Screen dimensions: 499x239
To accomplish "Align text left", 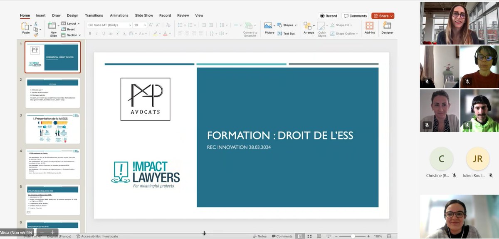I will pos(180,34).
